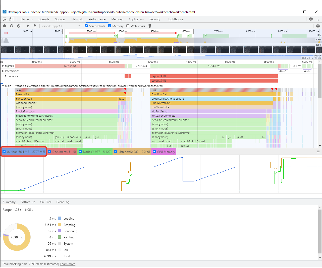Viewport: 322px width, 268px height.
Task: Select the 1421.2 ms frame bar
Action: coord(70,66)
